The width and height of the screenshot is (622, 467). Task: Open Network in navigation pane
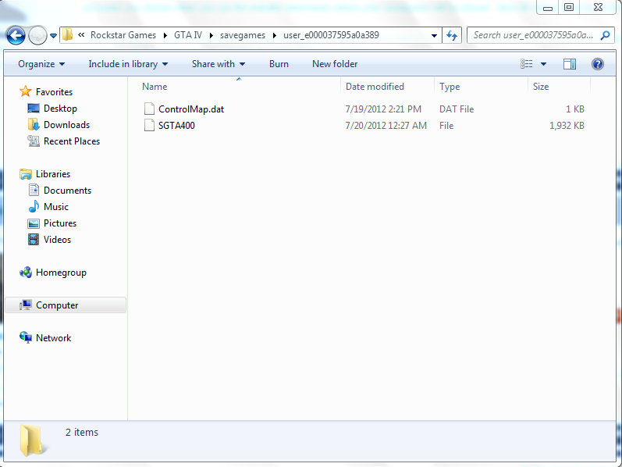click(x=54, y=338)
